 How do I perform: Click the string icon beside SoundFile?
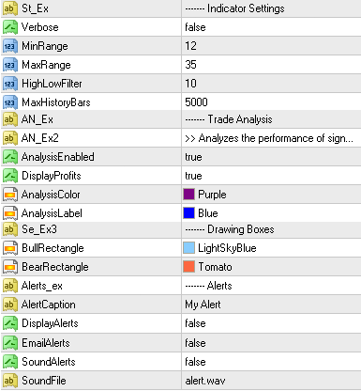pyautogui.click(x=9, y=381)
